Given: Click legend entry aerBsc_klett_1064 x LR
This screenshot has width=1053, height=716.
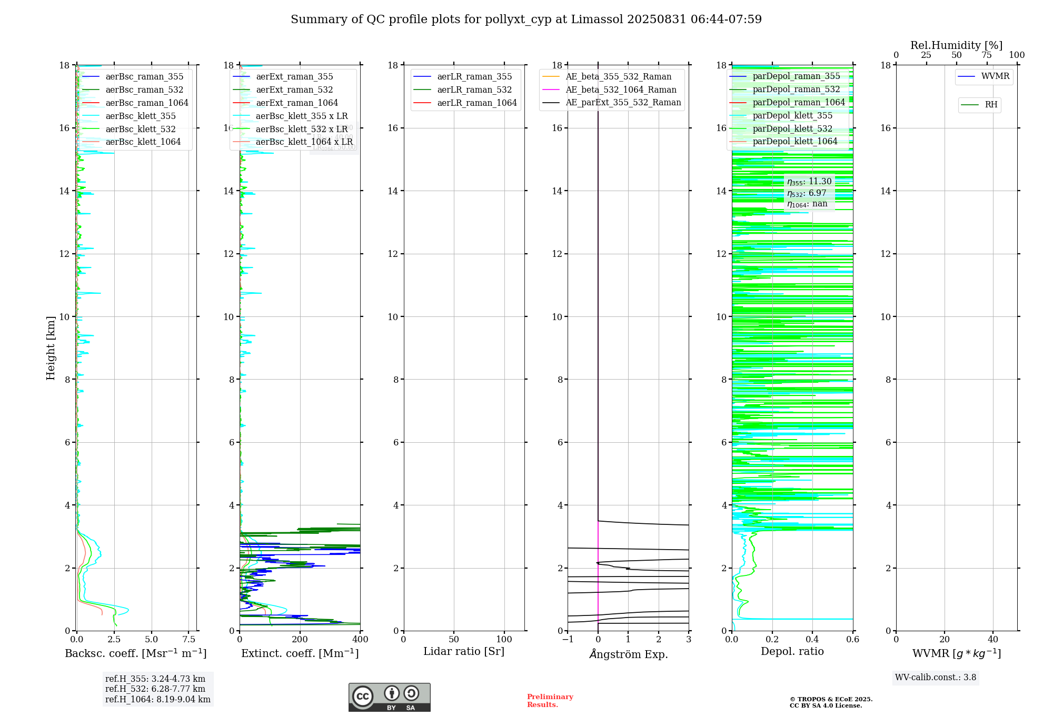Looking at the screenshot, I should [293, 142].
